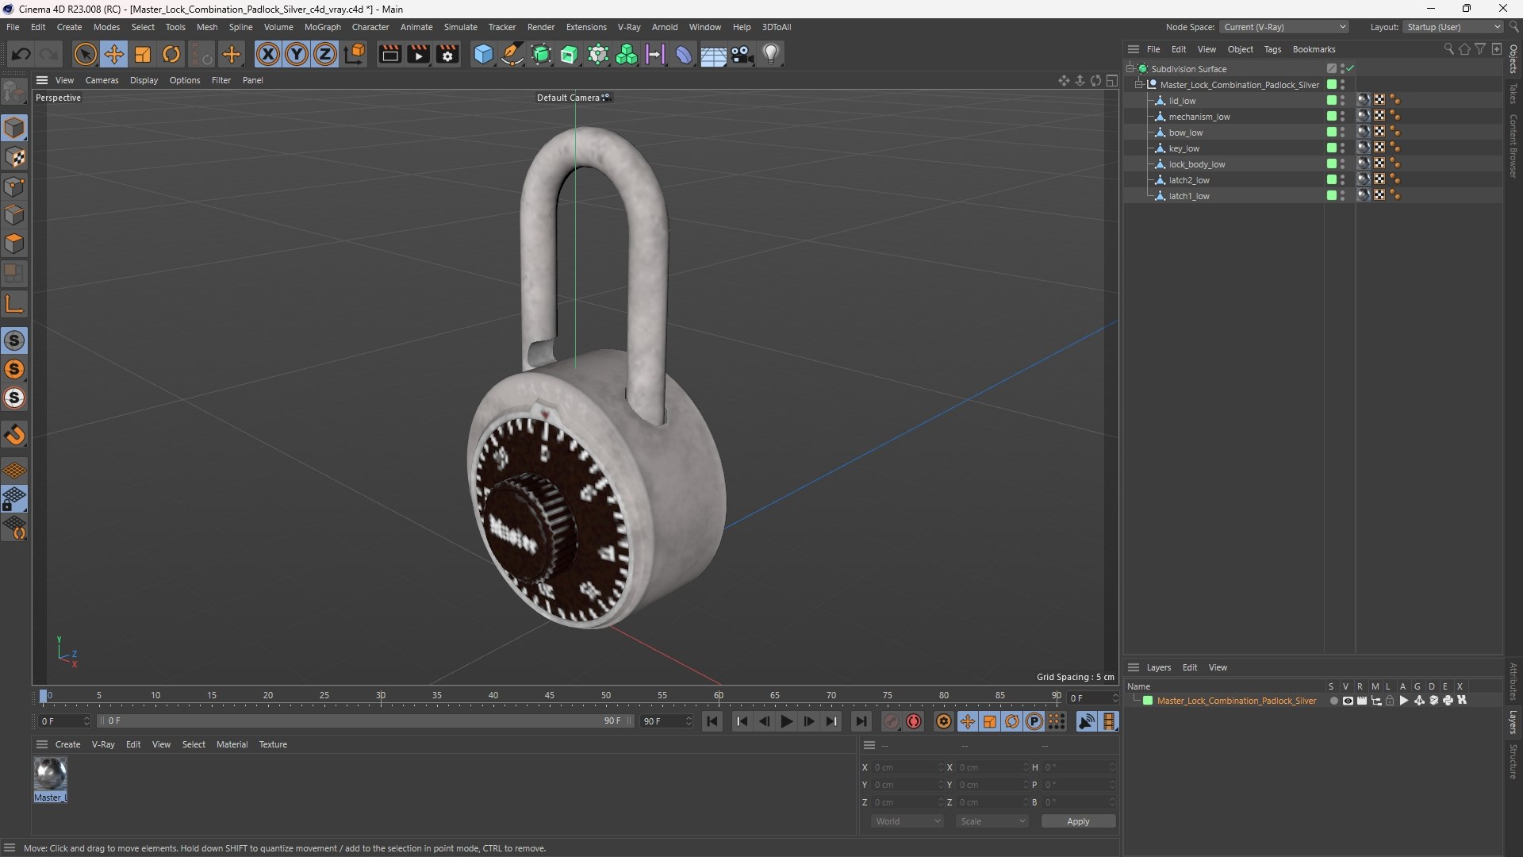Enable Polygons mode in sidebar
Image resolution: width=1523 pixels, height=857 pixels.
[14, 244]
